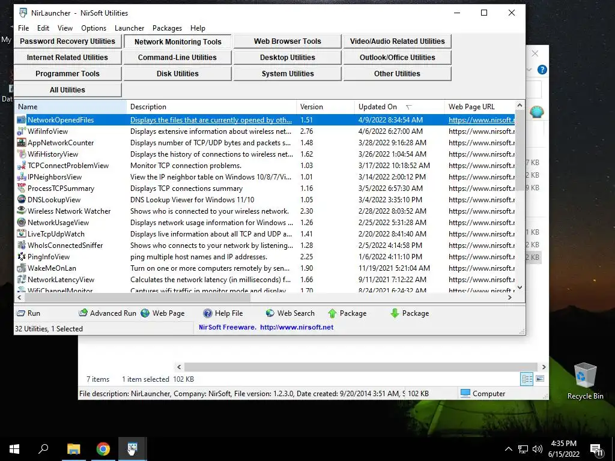Click the DNSLookupView utility icon
The image size is (615, 461).
[21, 199]
